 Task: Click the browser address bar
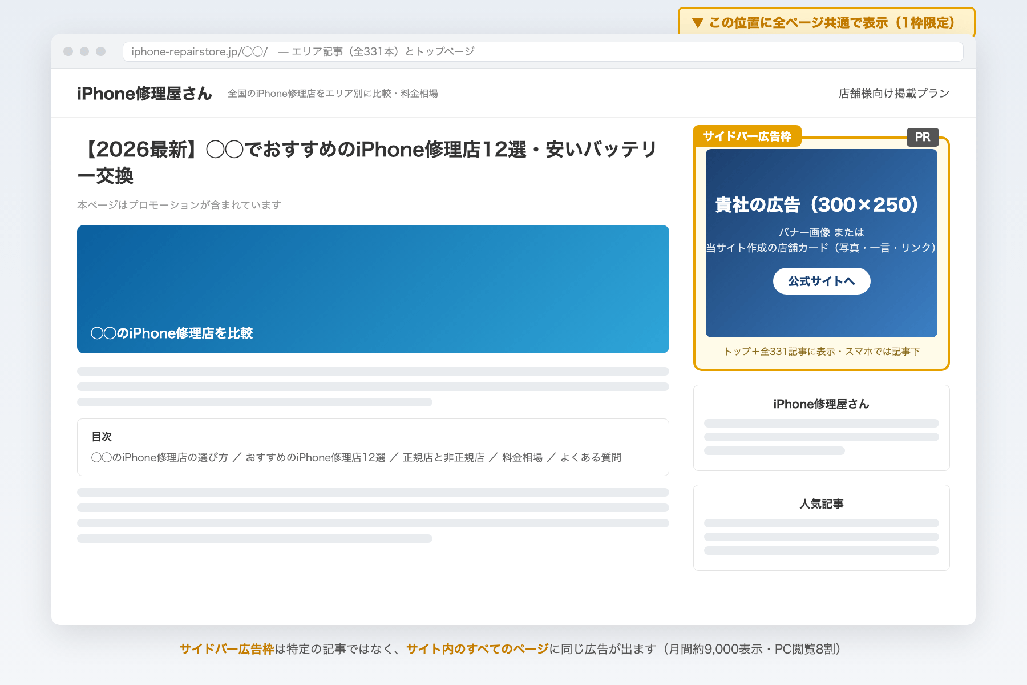(x=543, y=51)
